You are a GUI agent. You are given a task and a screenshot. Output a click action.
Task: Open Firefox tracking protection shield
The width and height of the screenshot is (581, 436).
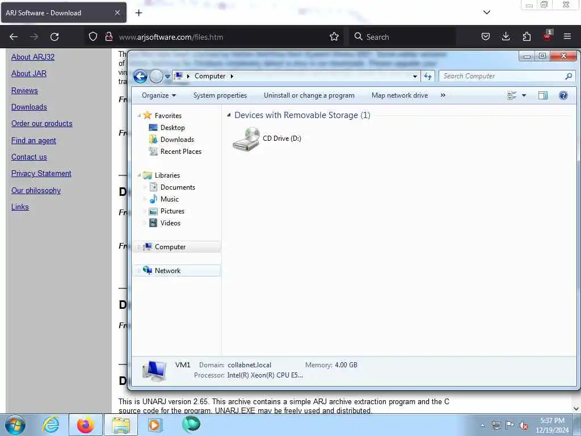click(x=93, y=37)
